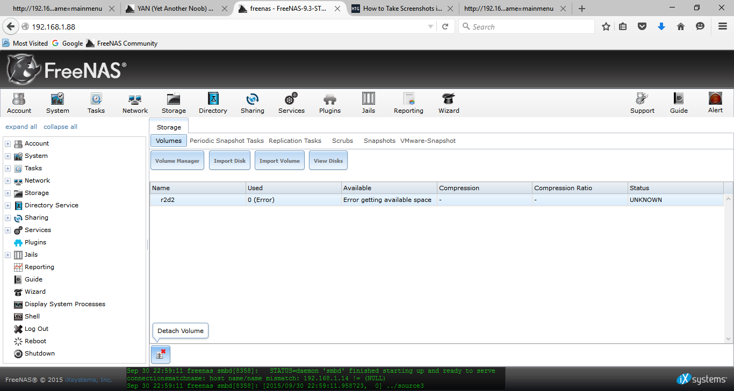The image size is (734, 391).
Task: Click the Firefox Search input field
Action: coord(527,26)
